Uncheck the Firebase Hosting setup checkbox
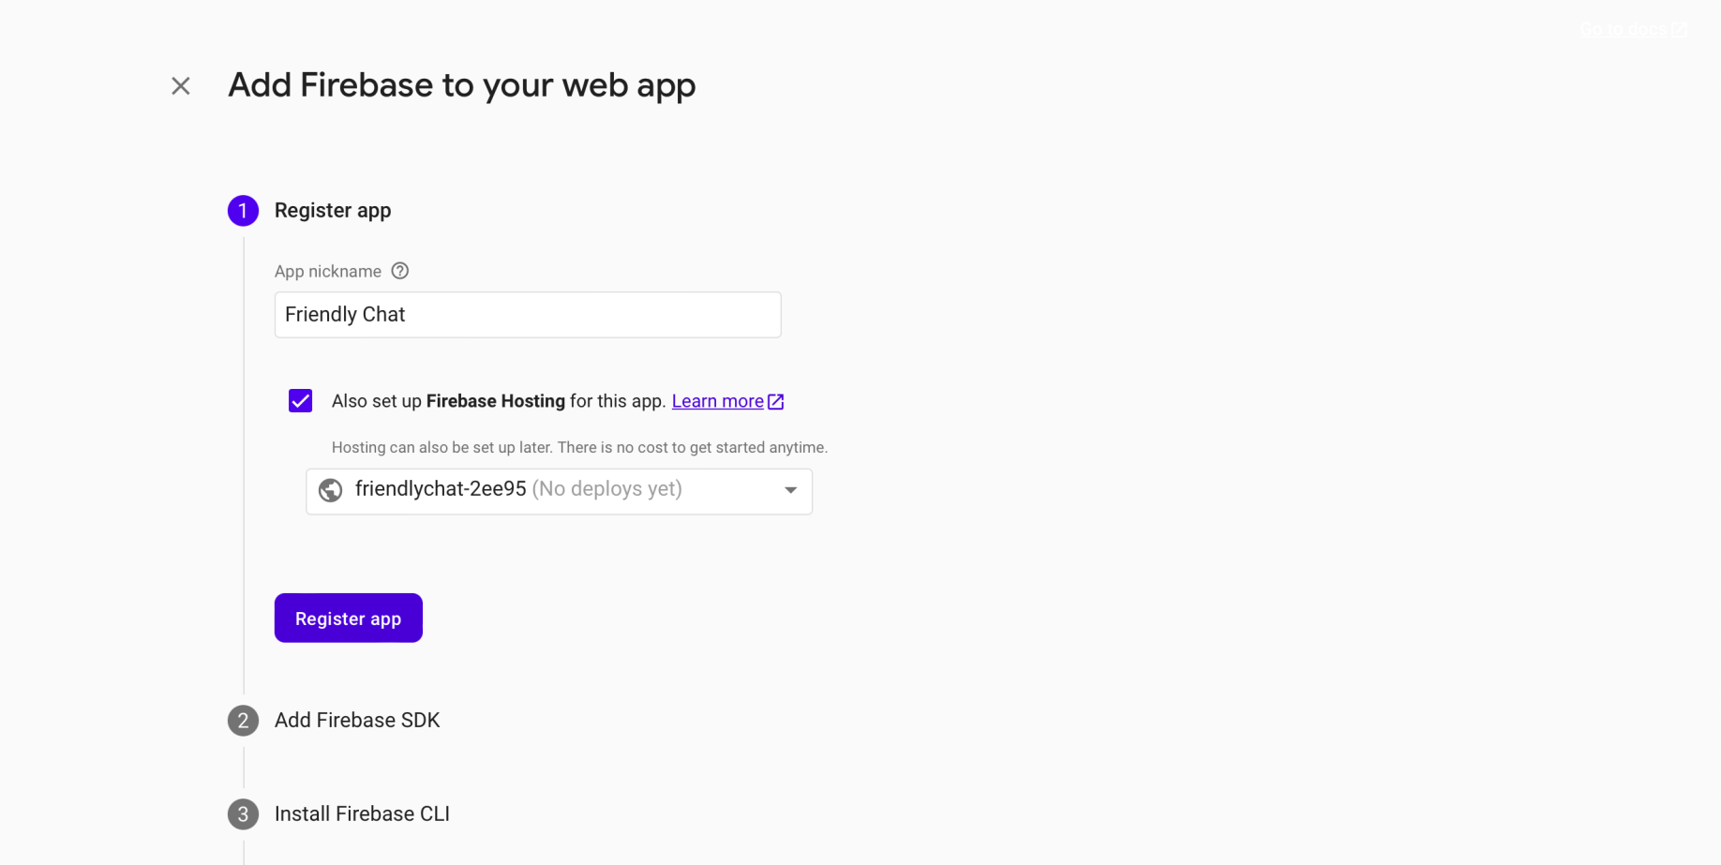1721x865 pixels. point(301,401)
